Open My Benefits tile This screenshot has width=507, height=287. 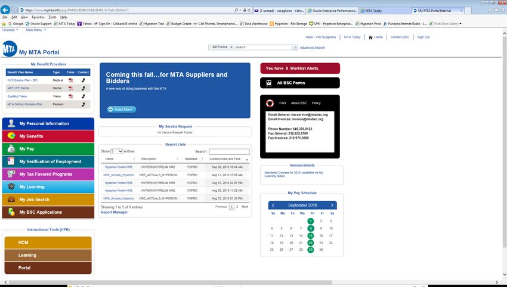[x=48, y=136]
